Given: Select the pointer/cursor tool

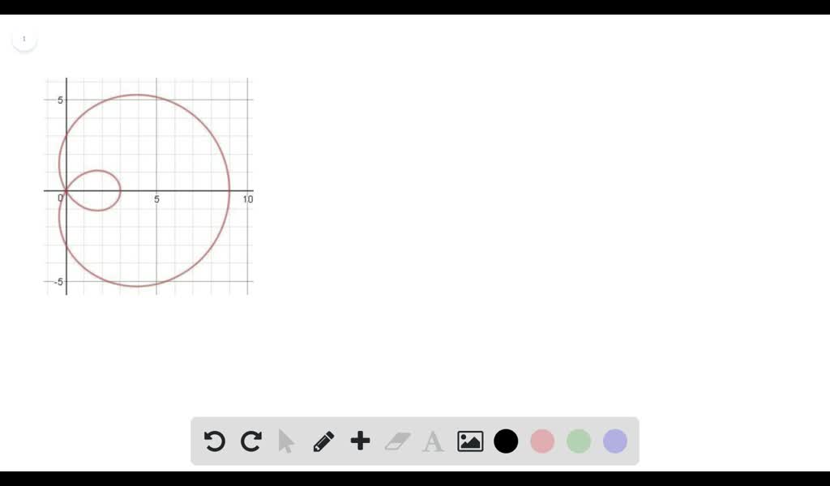Looking at the screenshot, I should (286, 441).
